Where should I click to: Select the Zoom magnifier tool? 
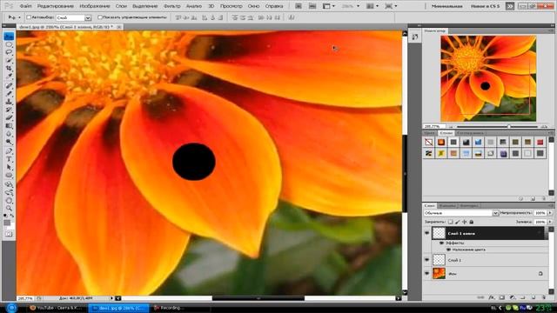(9, 209)
